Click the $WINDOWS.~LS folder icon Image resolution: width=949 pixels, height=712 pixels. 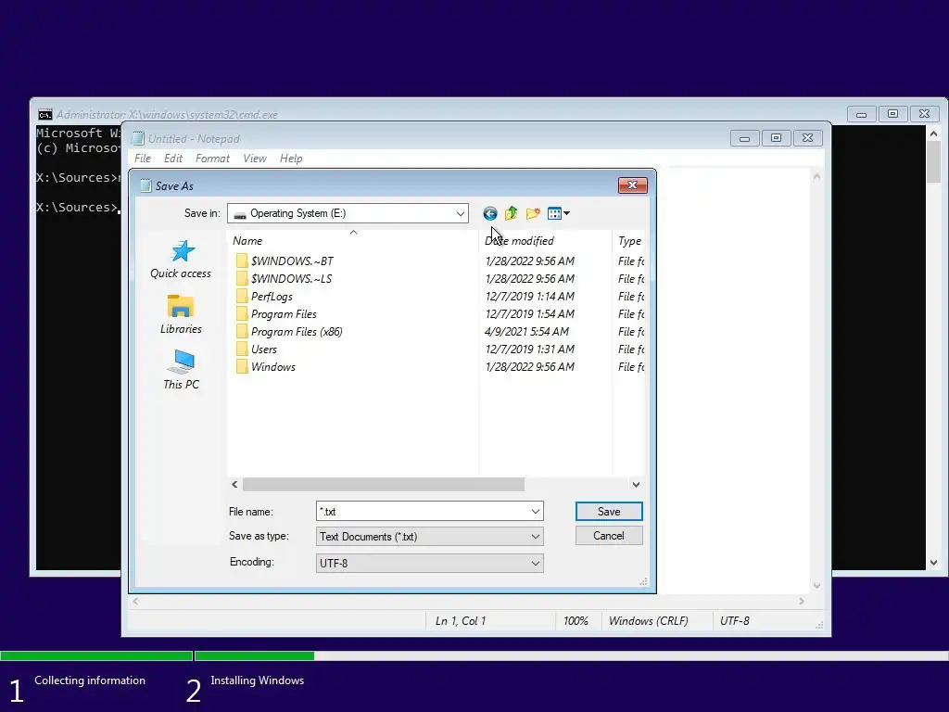(x=242, y=278)
